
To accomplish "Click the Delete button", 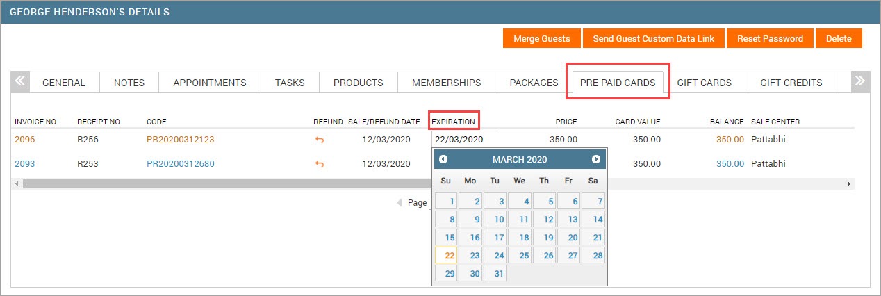I will [839, 38].
